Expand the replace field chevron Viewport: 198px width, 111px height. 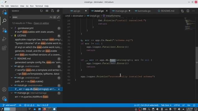coord(10,17)
